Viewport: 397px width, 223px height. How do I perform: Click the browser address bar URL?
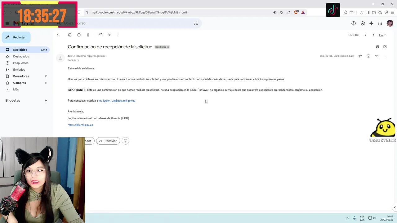[x=139, y=12]
